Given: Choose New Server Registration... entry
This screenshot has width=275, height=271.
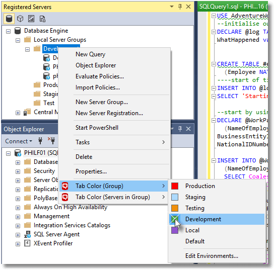Looking at the screenshot, I should 114,113.
